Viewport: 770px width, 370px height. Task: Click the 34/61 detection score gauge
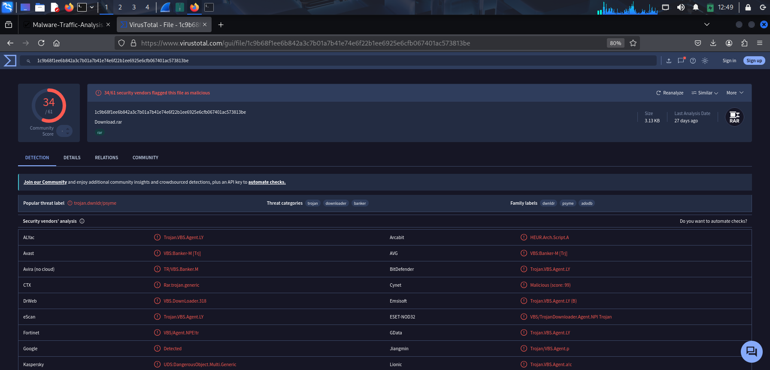pos(49,106)
